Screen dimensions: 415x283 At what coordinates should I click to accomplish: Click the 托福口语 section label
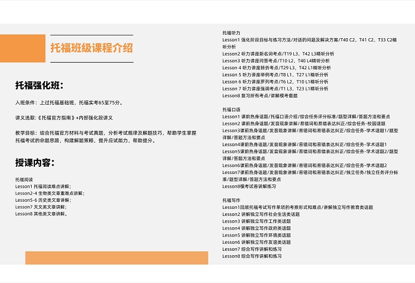(x=231, y=110)
